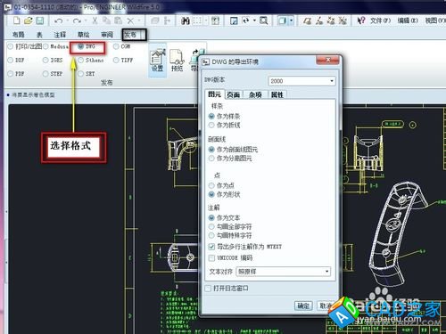Screen dimensions: 446x334
Task: Click the regenerate icon in toolbar
Action: [x=155, y=20]
